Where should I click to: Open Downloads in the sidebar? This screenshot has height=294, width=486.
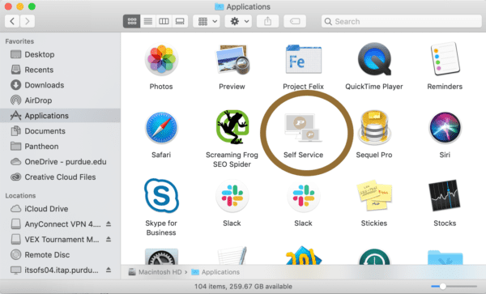[x=61, y=85]
